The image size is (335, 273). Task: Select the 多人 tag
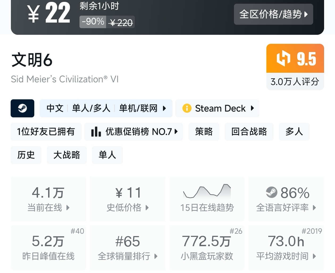[294, 132]
